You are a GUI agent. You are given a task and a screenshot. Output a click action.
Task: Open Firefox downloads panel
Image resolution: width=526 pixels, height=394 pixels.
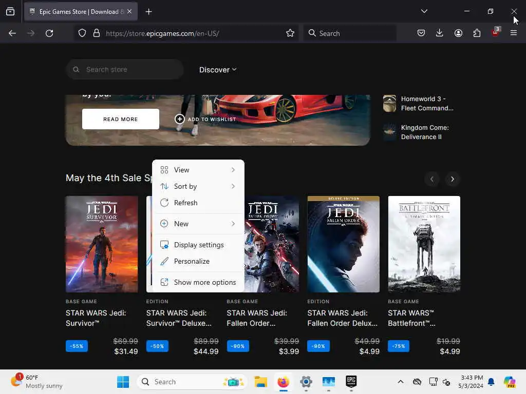point(440,33)
